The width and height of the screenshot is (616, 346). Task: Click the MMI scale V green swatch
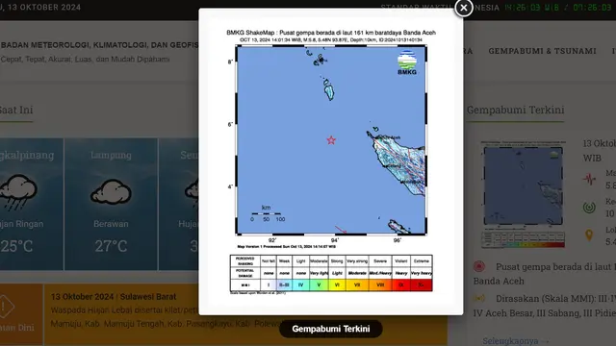(319, 285)
